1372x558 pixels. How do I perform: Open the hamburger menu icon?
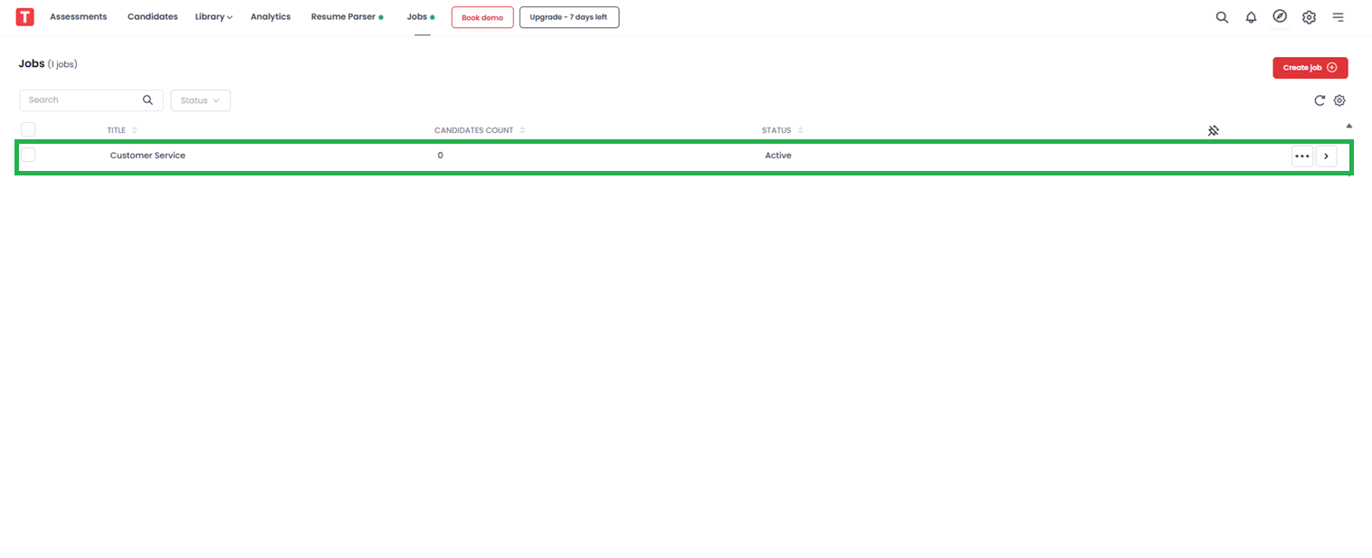(x=1338, y=17)
